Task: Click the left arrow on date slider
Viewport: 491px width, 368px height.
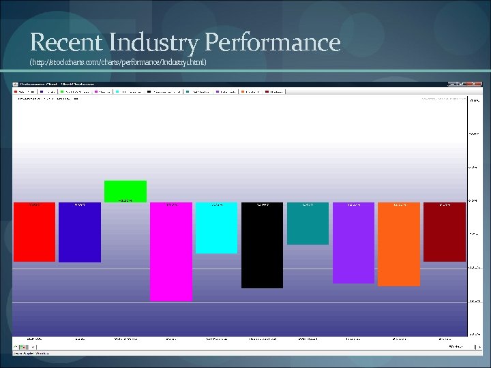Action: [33, 347]
